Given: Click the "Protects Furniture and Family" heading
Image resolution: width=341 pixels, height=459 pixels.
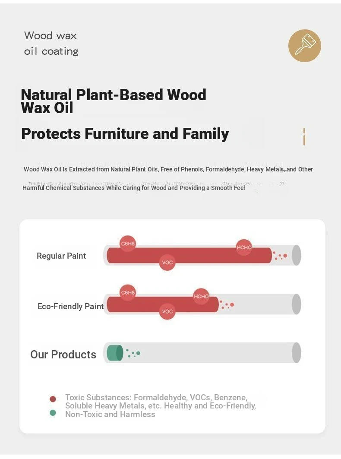Looking at the screenshot, I should tap(125, 134).
